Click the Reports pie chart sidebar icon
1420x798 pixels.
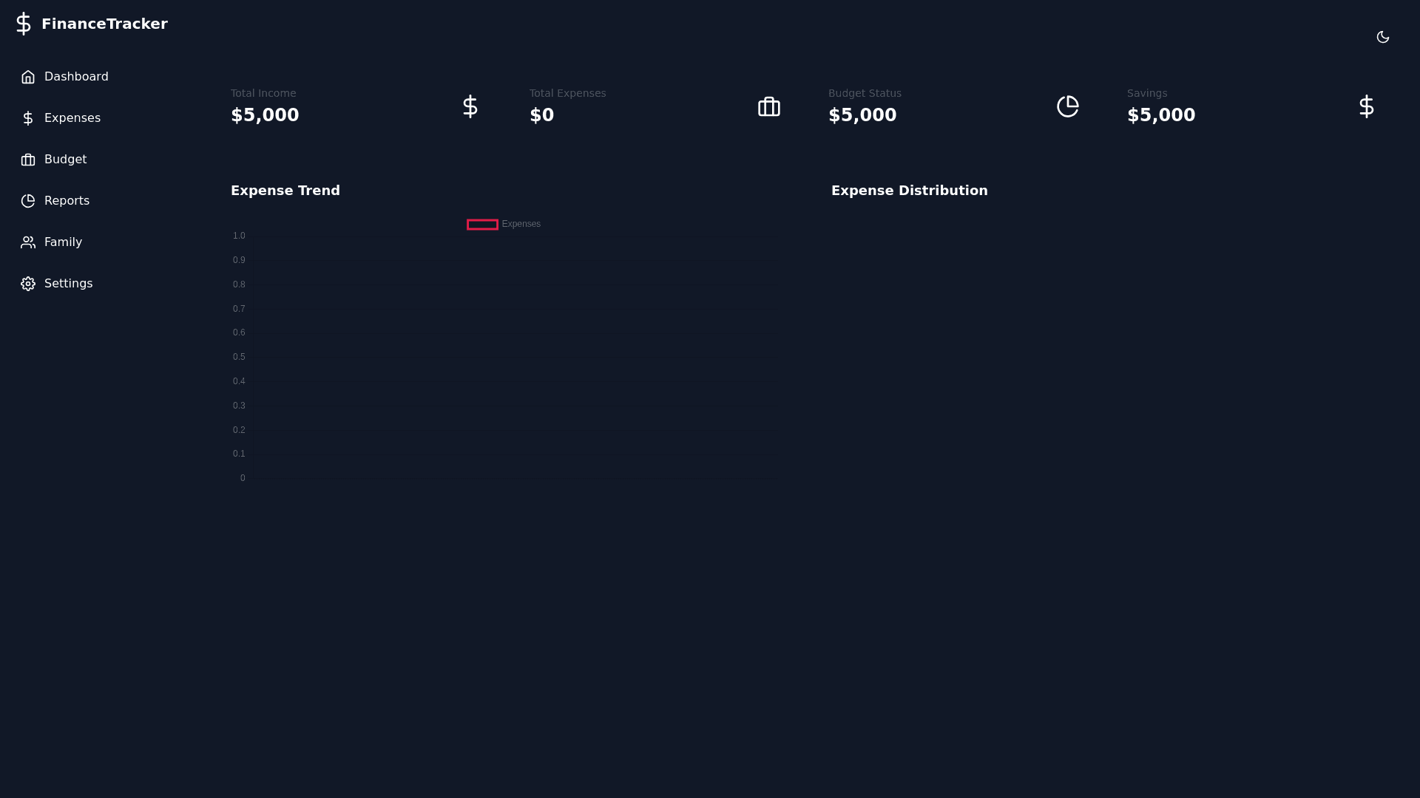pyautogui.click(x=28, y=201)
